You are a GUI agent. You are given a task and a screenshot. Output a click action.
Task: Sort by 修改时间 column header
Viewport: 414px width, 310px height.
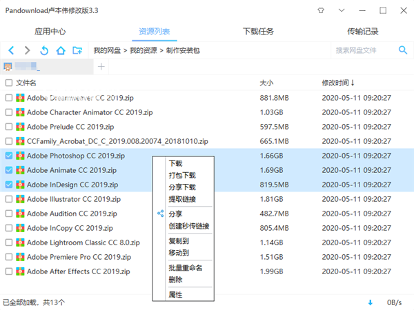[337, 83]
